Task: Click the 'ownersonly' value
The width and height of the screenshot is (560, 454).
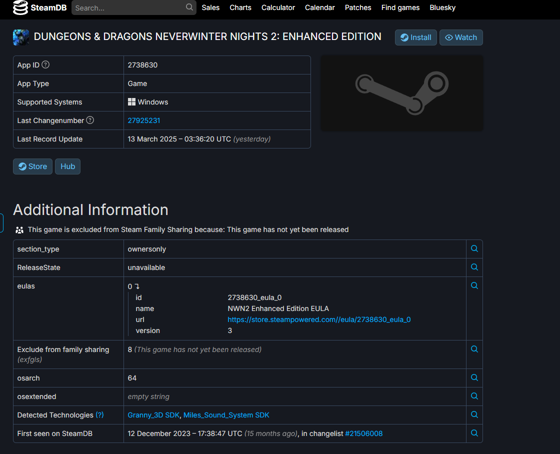Action: pyautogui.click(x=147, y=249)
